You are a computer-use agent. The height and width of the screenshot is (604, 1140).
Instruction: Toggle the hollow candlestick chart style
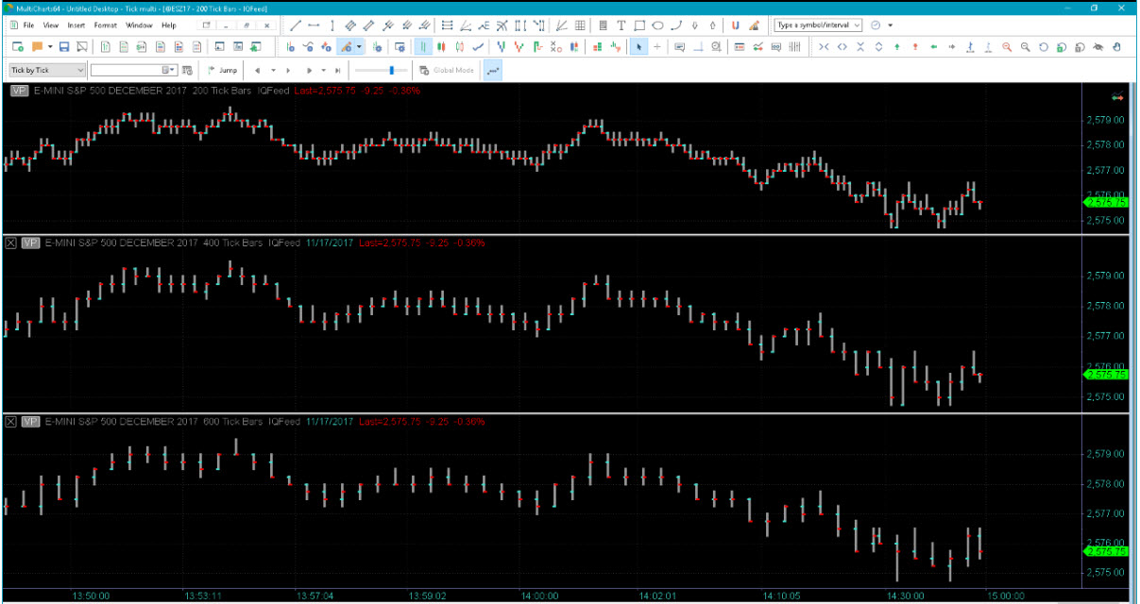click(x=459, y=46)
